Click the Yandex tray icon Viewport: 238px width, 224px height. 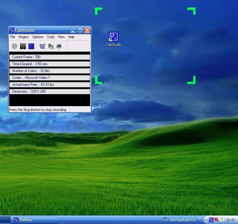point(222,220)
